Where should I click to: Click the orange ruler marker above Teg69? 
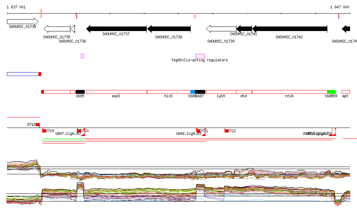coord(195,15)
